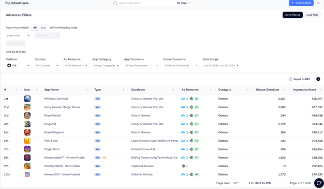Image resolution: width=324 pixels, height=189 pixels.
Task: Click the Export as CSV button
Action: pyautogui.click(x=300, y=79)
